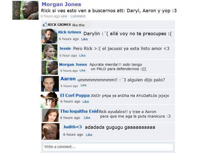Viewport: 204px width, 153px height.
Task: Like Rick Grimes' comment
Action: (x=84, y=39)
